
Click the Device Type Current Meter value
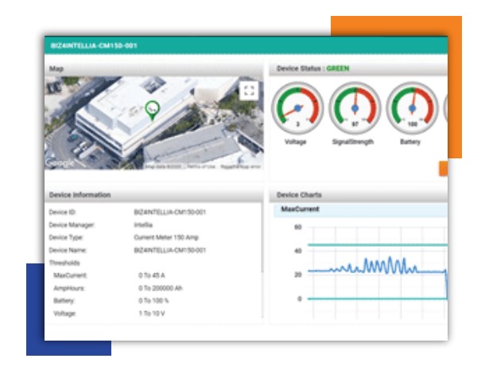point(168,237)
